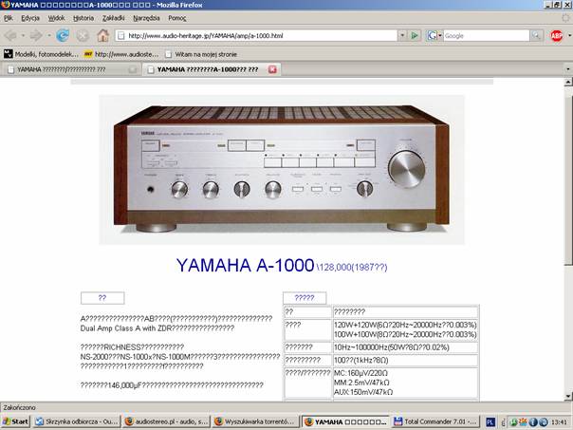Click the PL language indicator
This screenshot has height=430, width=573.
(x=490, y=422)
